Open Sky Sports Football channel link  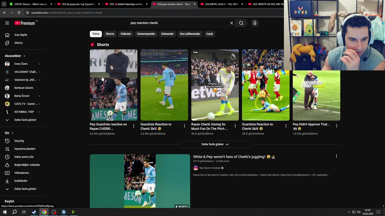pyautogui.click(x=210, y=168)
